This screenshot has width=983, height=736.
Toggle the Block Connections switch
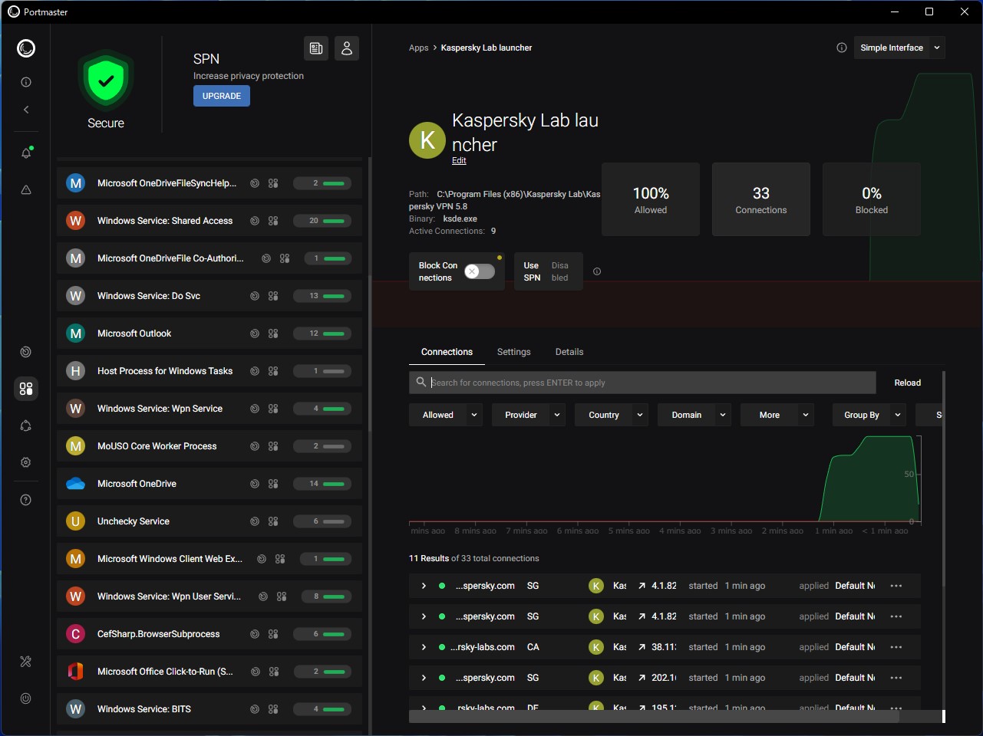tap(480, 271)
